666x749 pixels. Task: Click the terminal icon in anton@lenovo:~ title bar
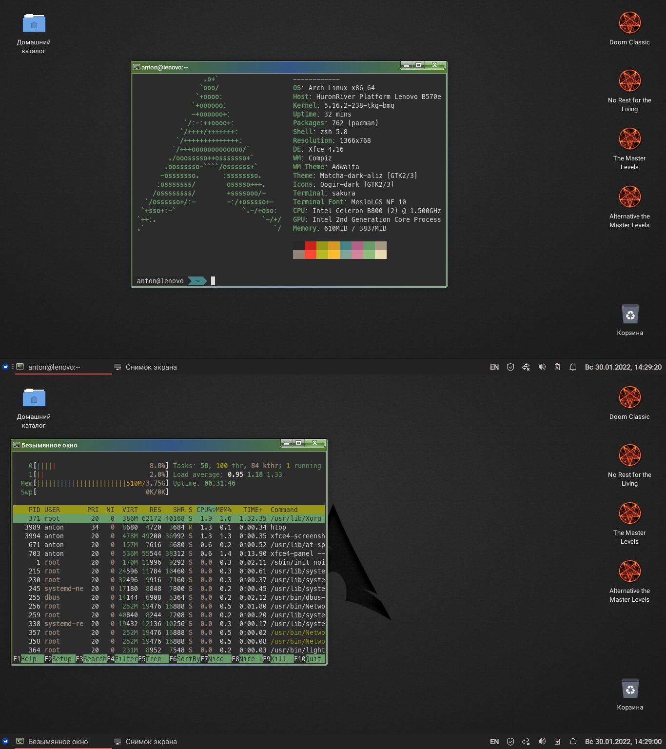(137, 67)
